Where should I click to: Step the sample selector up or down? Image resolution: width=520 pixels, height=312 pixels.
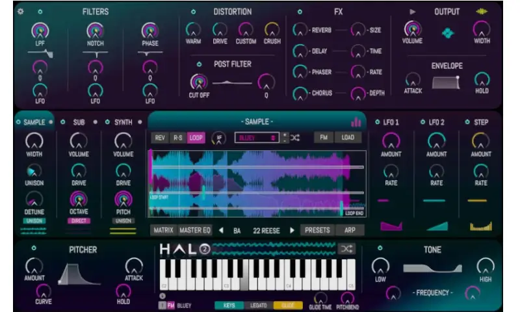(284, 138)
